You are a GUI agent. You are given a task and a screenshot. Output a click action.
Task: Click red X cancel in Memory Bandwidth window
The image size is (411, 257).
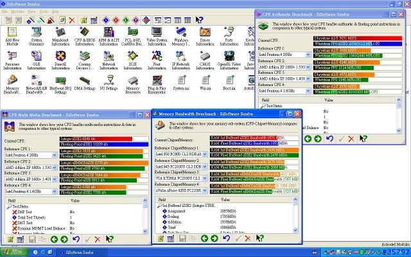(x=248, y=238)
